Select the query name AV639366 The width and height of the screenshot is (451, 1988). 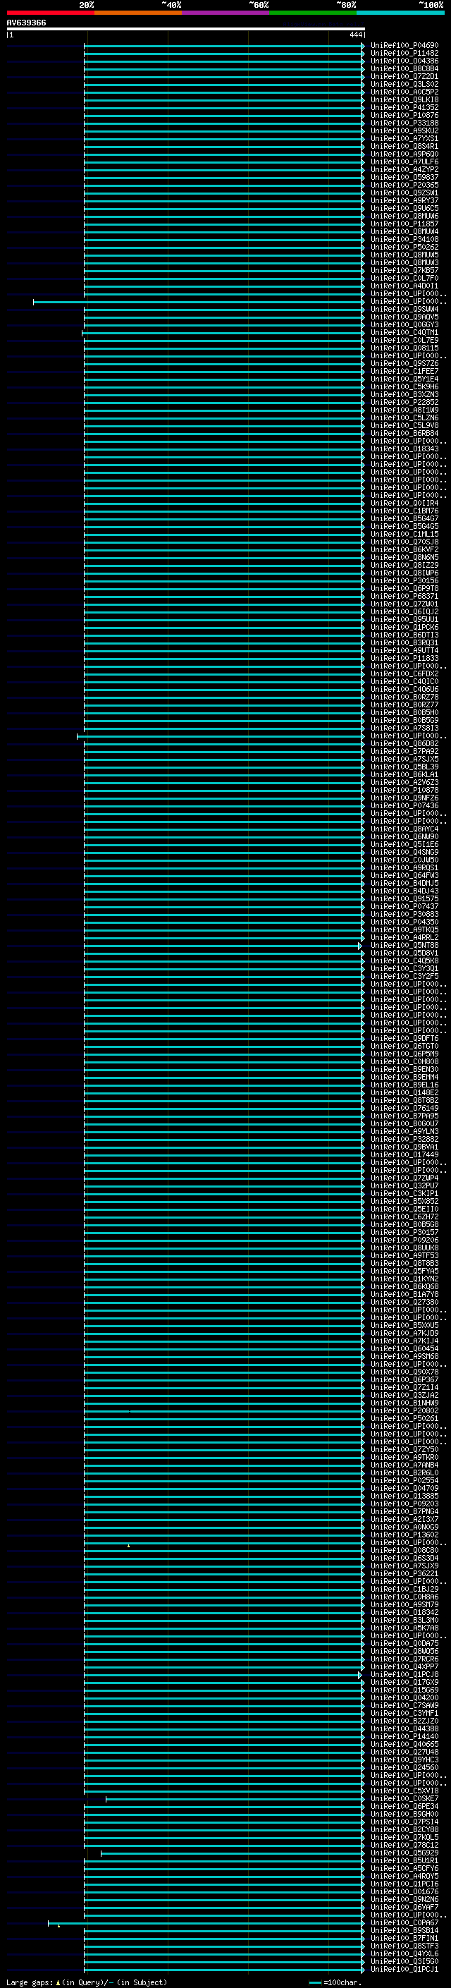26,23
